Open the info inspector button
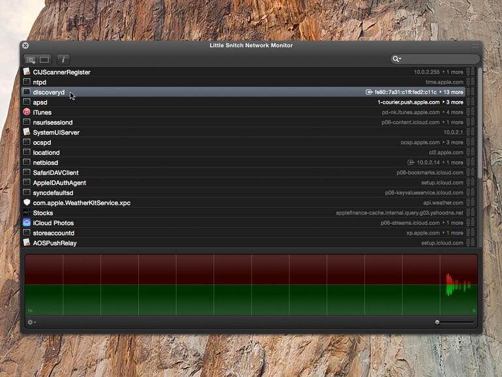This screenshot has width=502, height=377. tap(63, 59)
